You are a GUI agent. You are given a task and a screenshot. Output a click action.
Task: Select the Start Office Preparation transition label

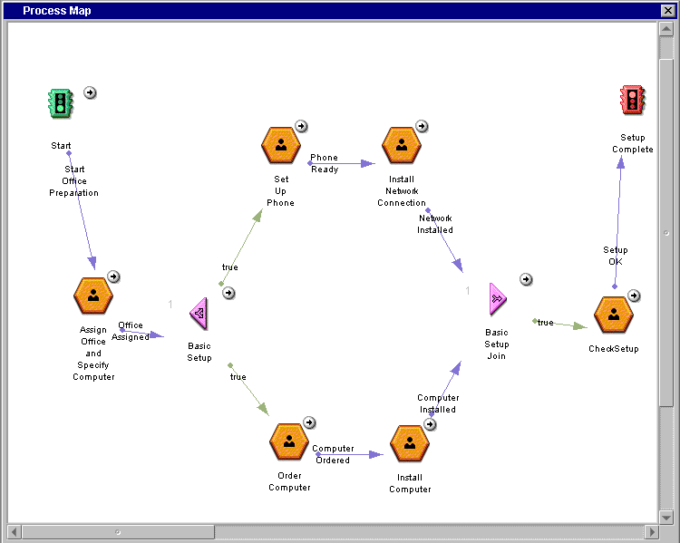tap(73, 181)
